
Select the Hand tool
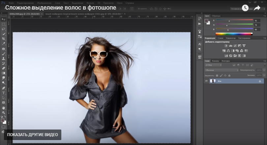click(x=4, y=107)
